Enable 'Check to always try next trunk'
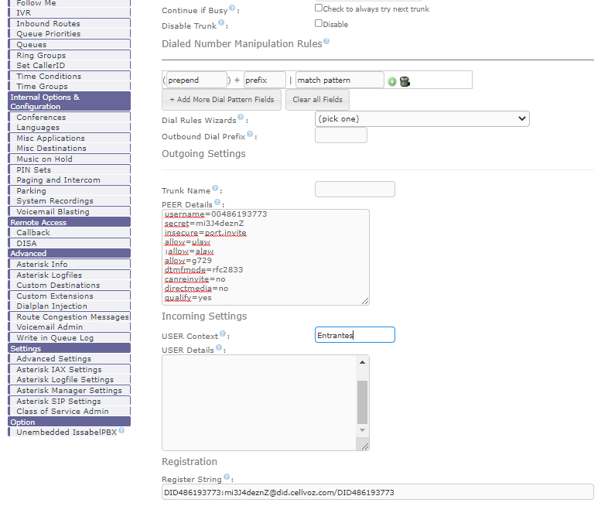This screenshot has height=513, width=608. [319, 8]
